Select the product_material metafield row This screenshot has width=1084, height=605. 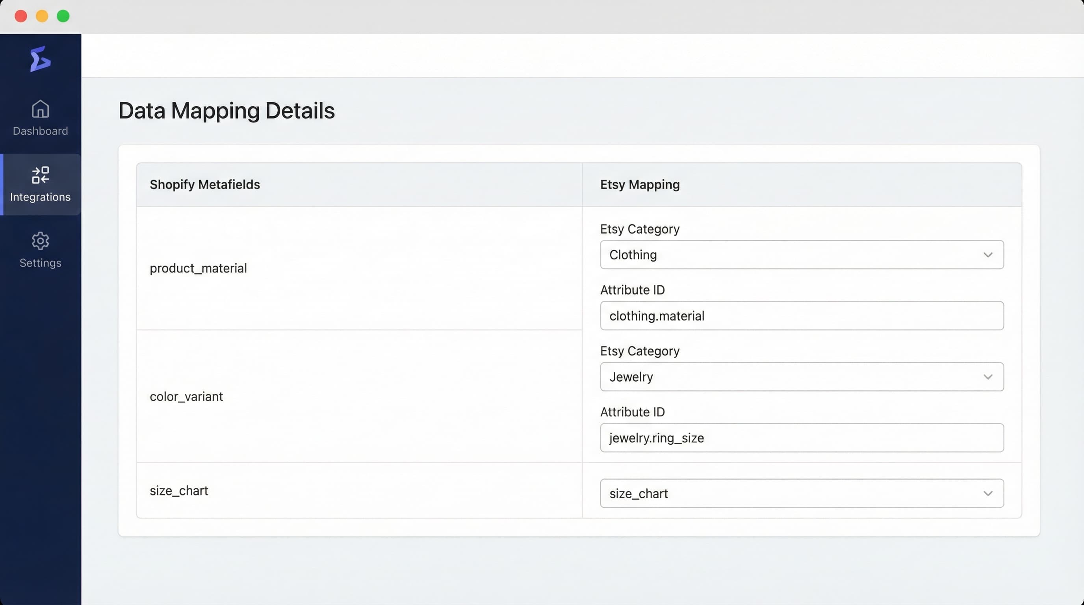(x=198, y=268)
